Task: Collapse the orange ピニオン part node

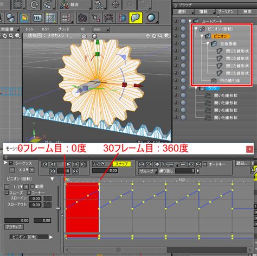Action: (202, 36)
